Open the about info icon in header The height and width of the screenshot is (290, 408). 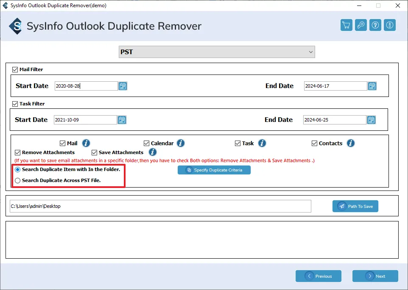point(389,25)
